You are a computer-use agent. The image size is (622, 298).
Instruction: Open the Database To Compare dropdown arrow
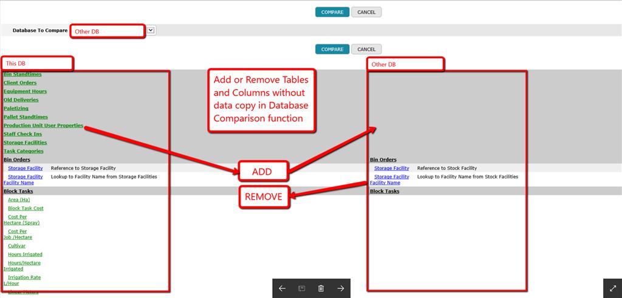point(151,30)
